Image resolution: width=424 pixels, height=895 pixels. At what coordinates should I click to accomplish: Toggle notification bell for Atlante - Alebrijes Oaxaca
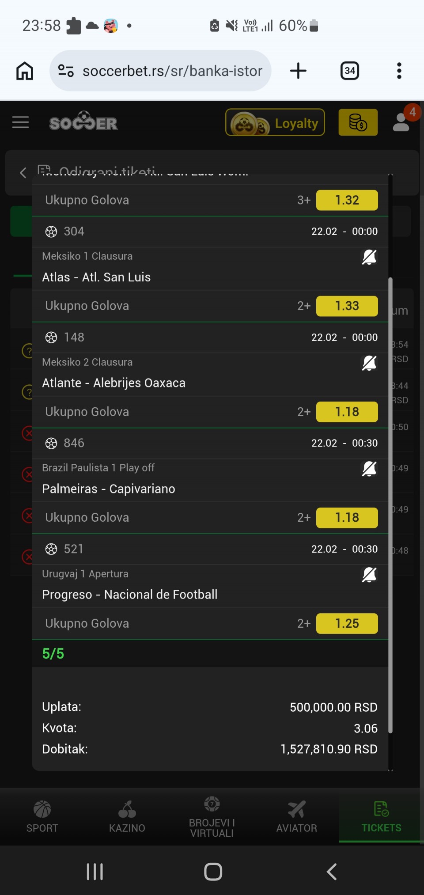pyautogui.click(x=369, y=363)
